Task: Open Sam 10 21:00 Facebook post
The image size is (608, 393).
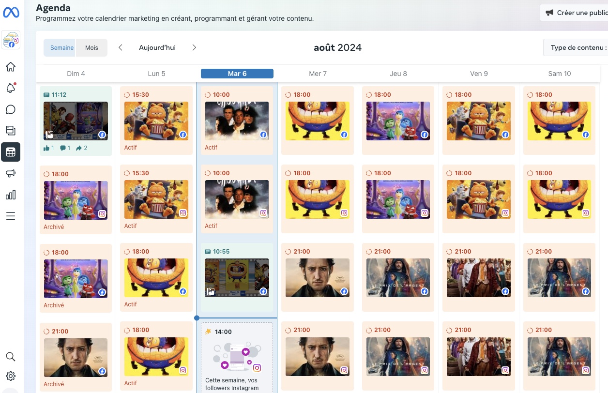Action: [x=559, y=278]
